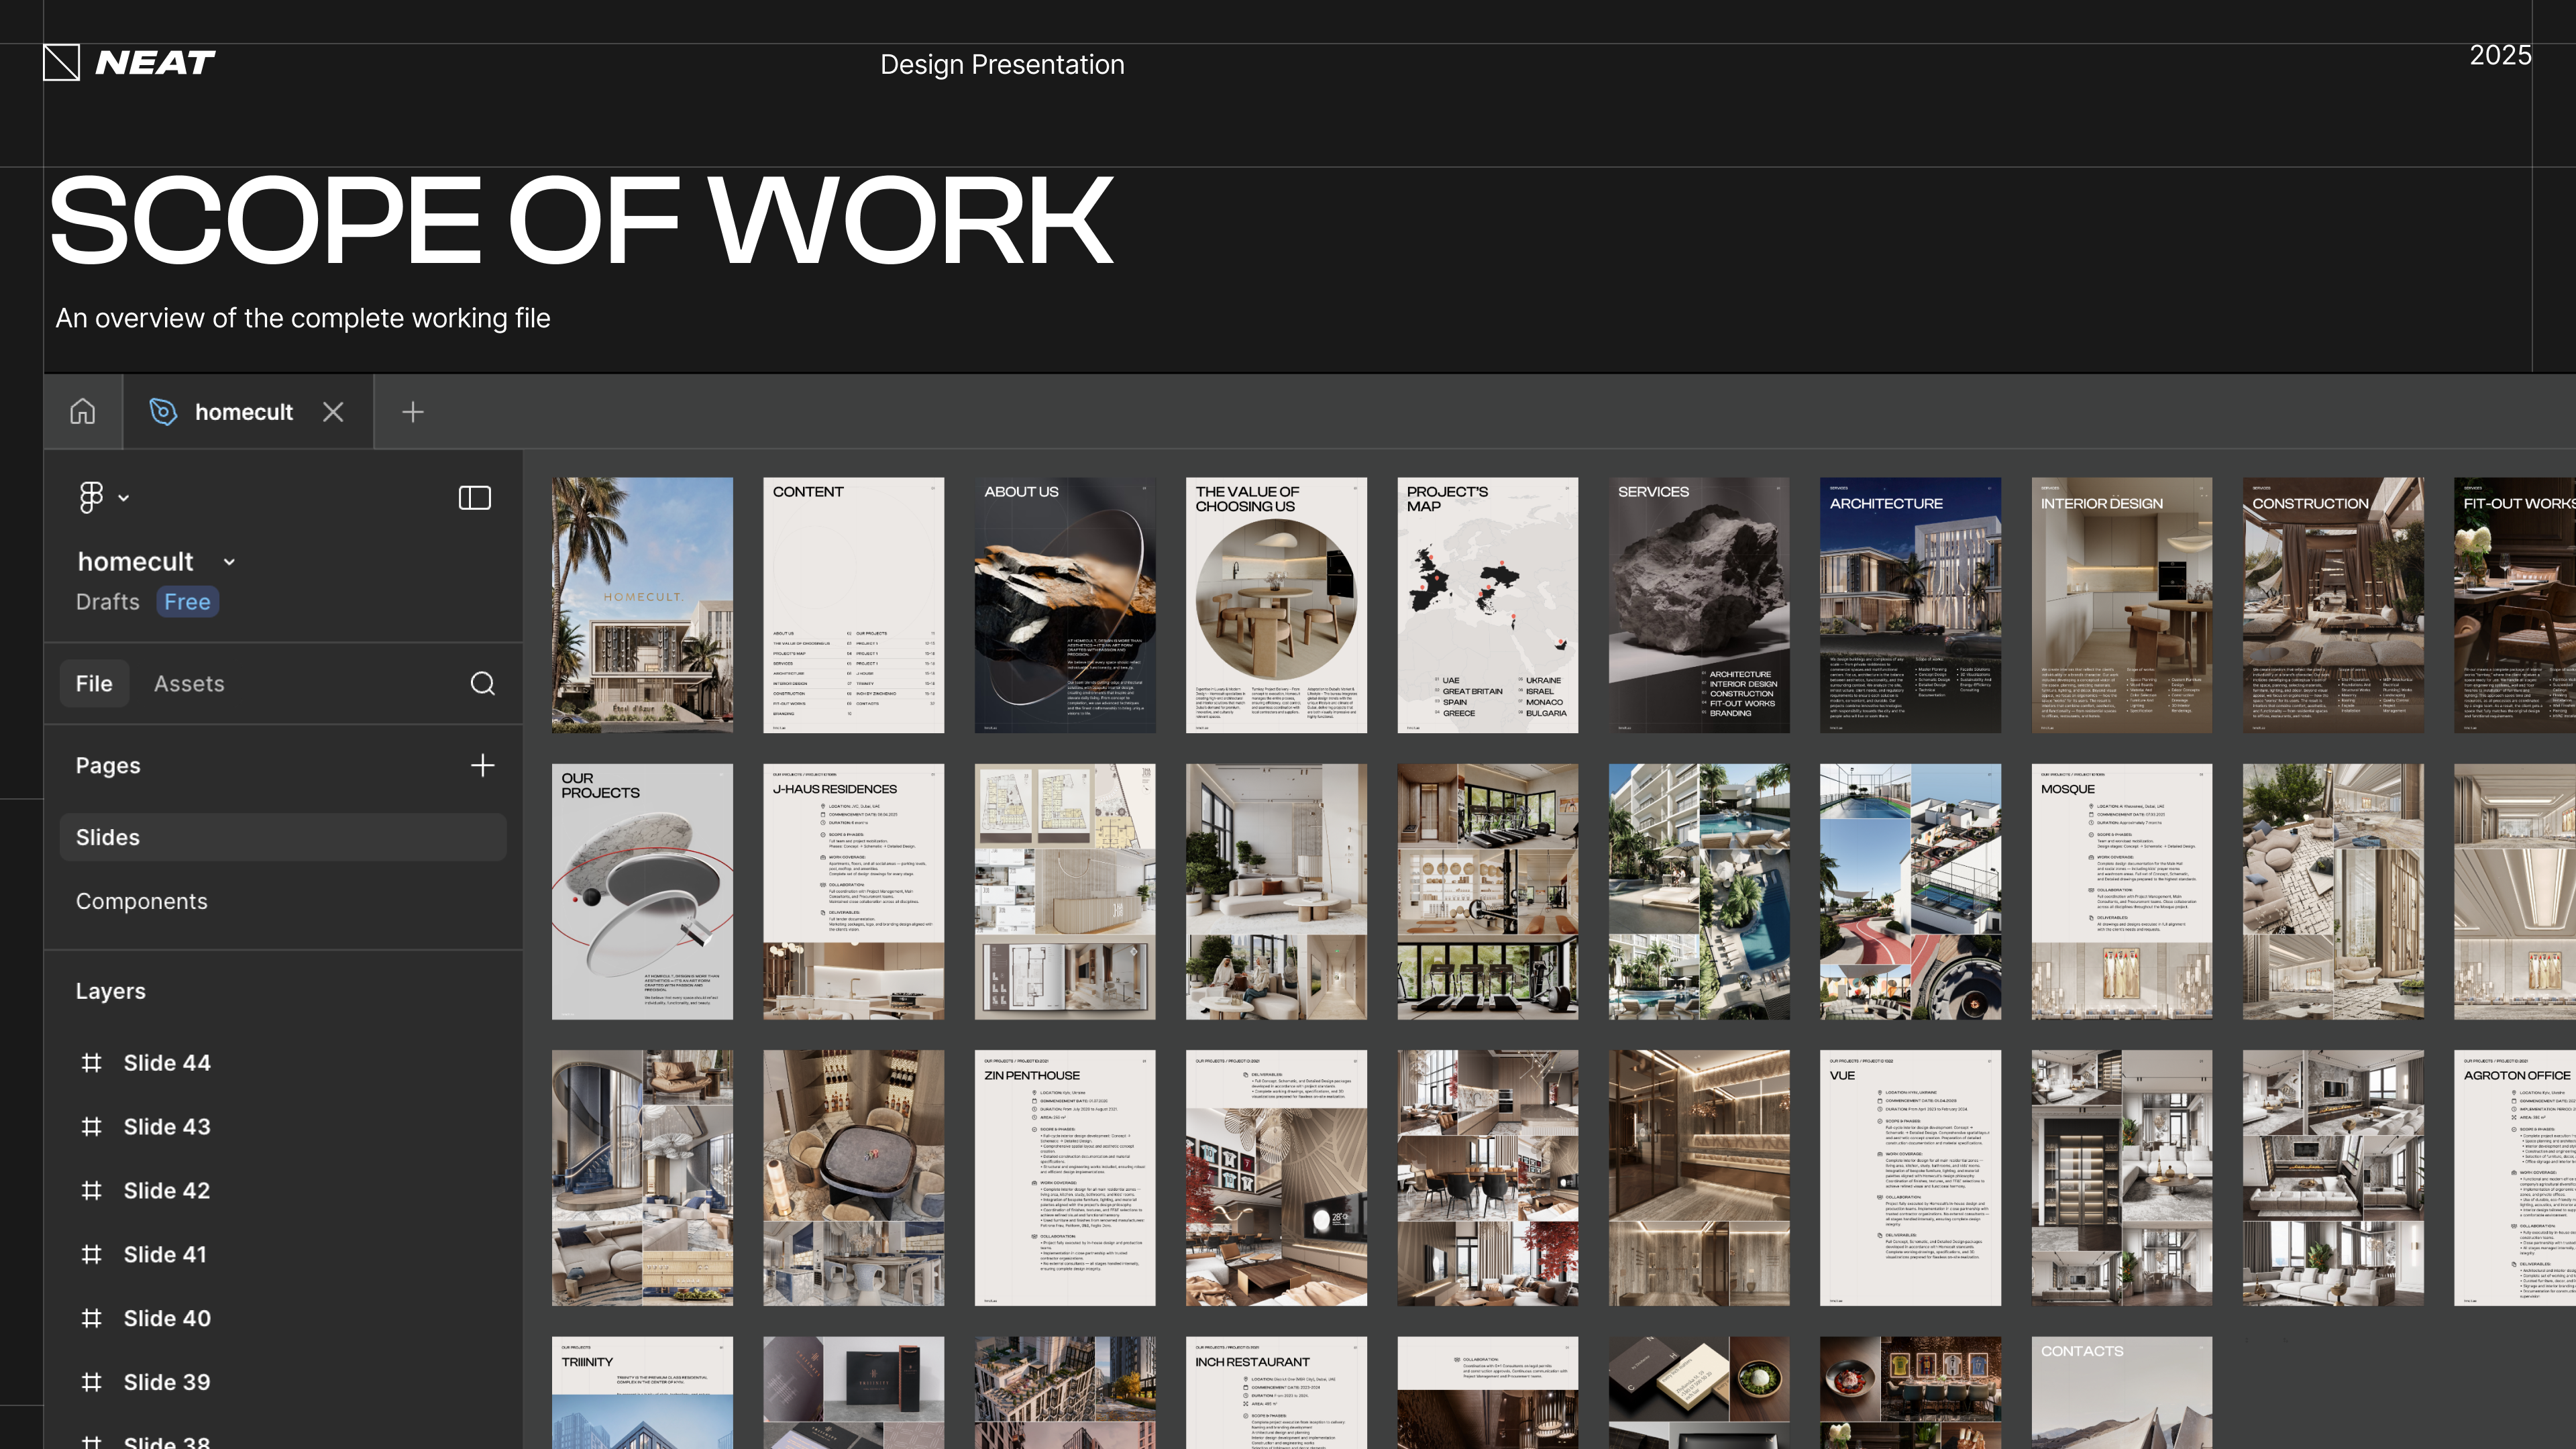This screenshot has height=1449, width=2576.
Task: Open the CONTENT slide thumbnail
Action: point(853,605)
